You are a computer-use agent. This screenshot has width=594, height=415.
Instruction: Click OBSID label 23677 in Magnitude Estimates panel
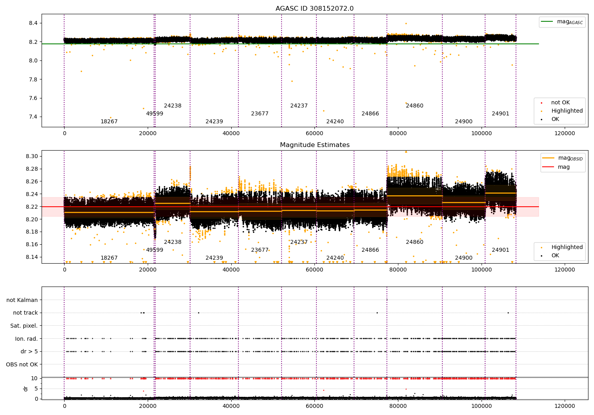click(x=260, y=250)
